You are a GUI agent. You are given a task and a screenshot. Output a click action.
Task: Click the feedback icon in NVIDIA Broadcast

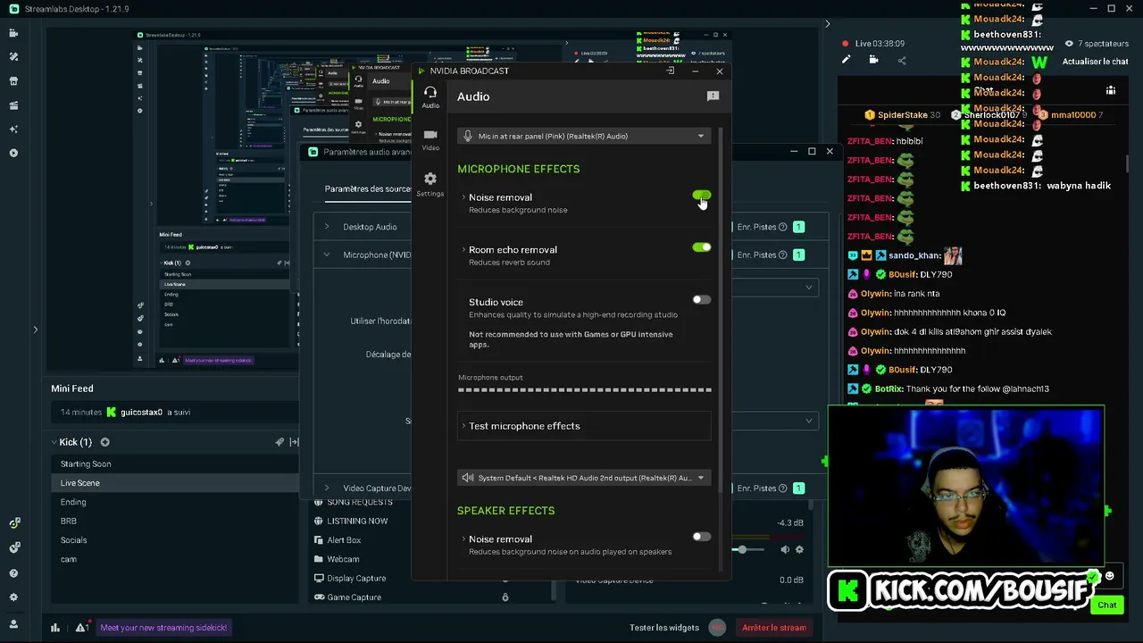coord(713,96)
